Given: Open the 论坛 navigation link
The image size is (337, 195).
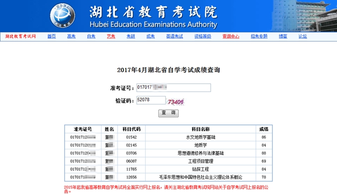Looking at the screenshot, I should [x=302, y=36].
